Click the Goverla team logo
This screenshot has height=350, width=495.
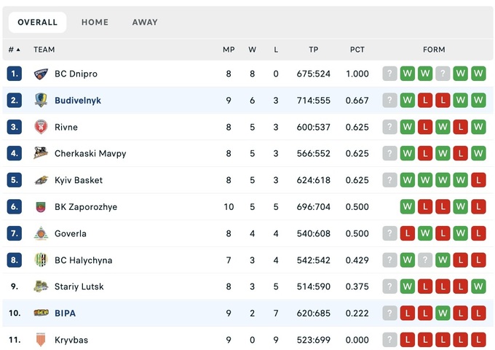tap(41, 233)
